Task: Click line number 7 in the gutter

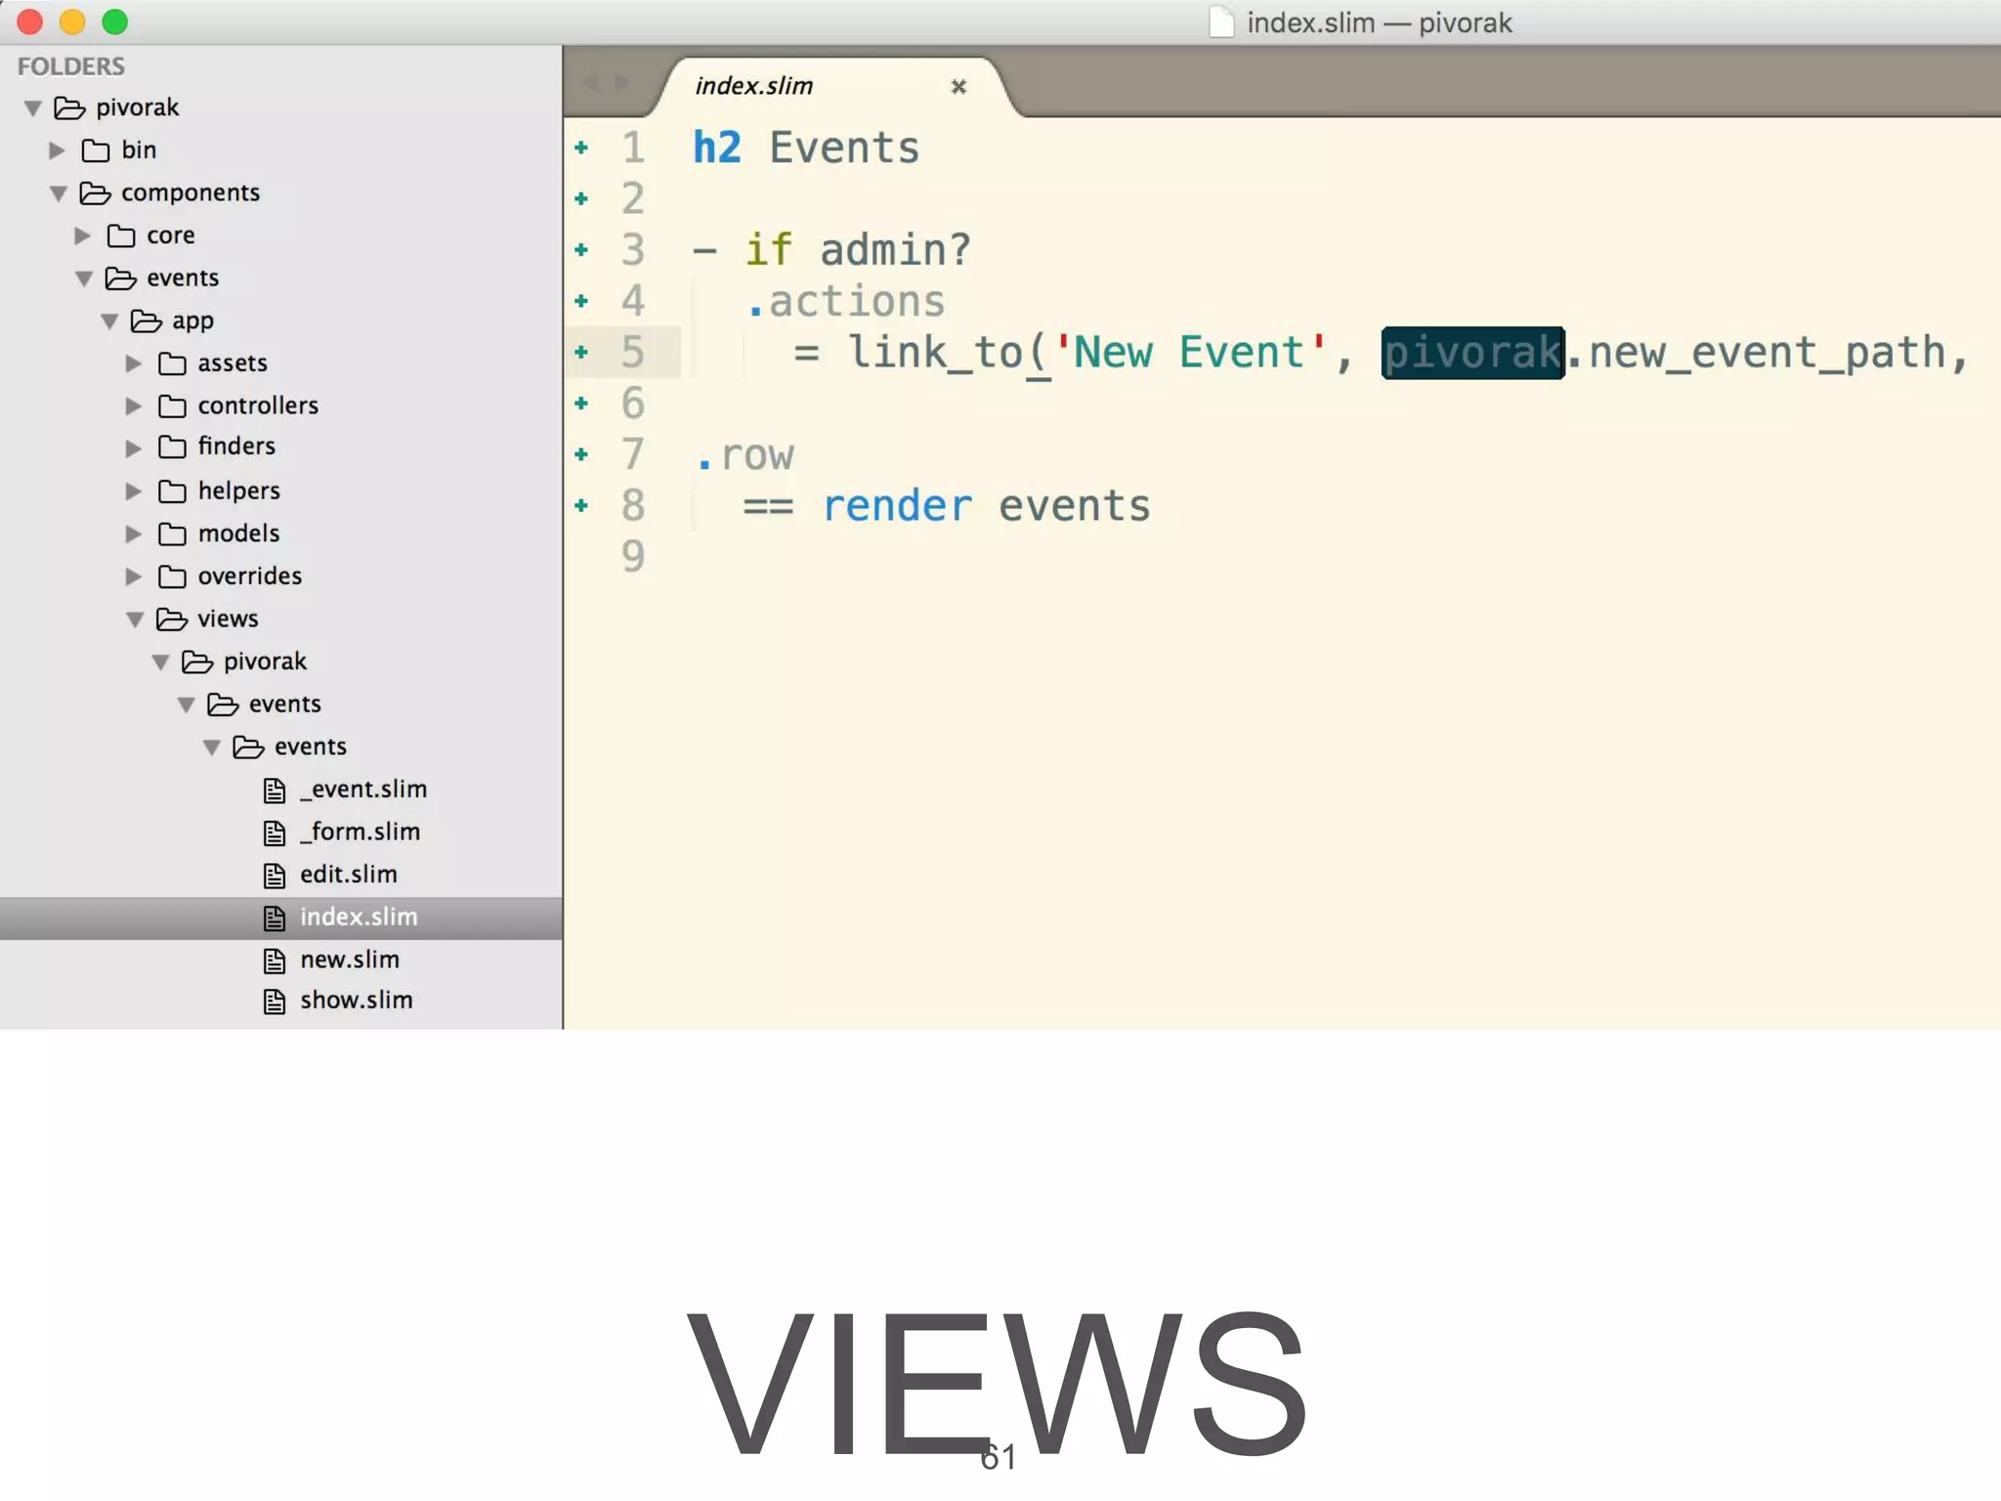Action: tap(633, 454)
